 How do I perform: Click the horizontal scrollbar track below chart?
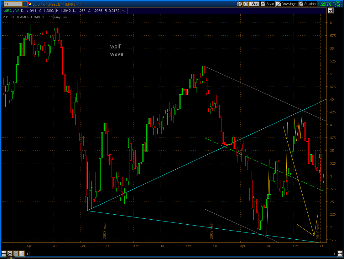pyautogui.click(x=181, y=253)
